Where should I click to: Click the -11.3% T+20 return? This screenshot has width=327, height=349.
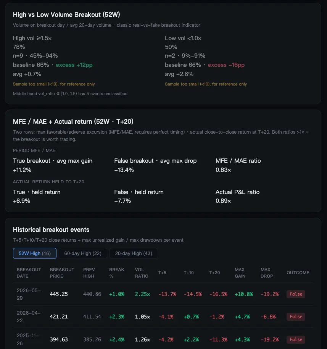pos(218,339)
